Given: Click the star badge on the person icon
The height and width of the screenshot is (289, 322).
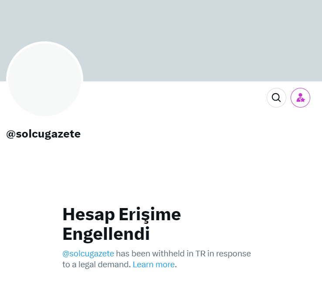Looking at the screenshot, I should pyautogui.click(x=303, y=100).
